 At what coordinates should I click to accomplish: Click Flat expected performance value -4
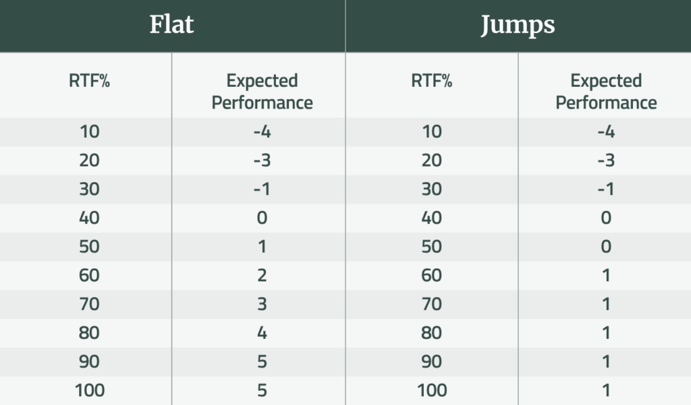click(262, 131)
